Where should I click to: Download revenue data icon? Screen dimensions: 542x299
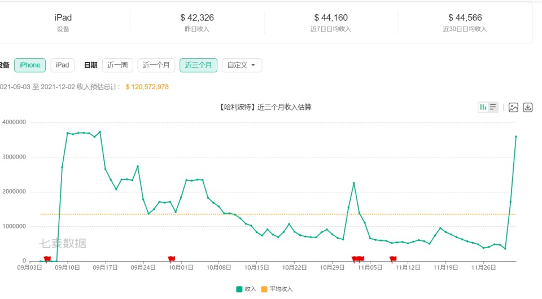pyautogui.click(x=527, y=107)
